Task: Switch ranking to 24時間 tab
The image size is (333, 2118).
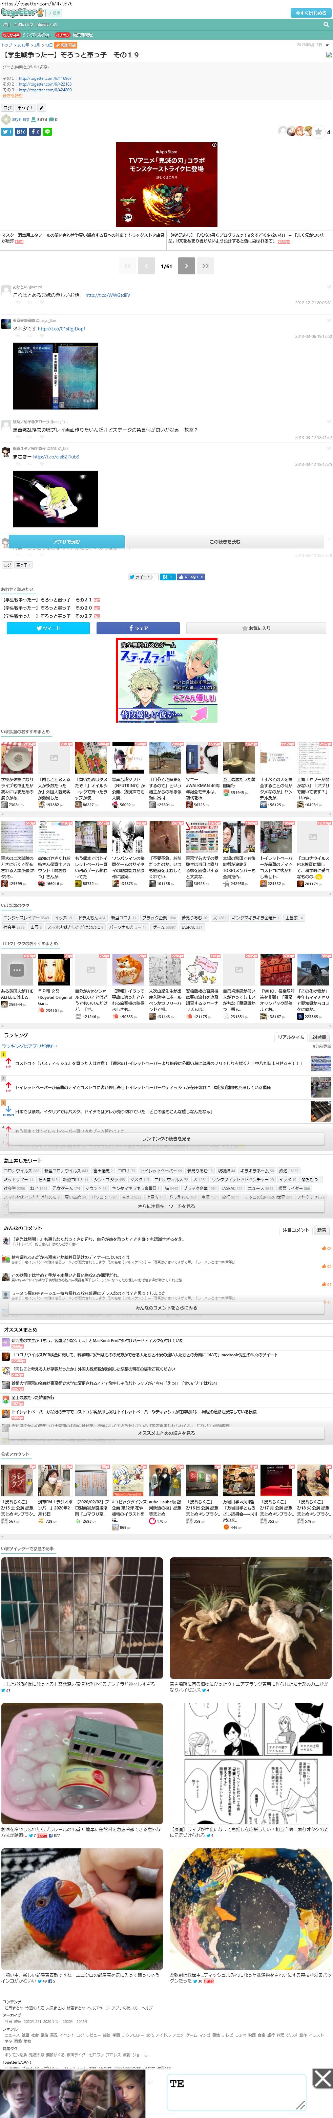Action: [x=319, y=1037]
